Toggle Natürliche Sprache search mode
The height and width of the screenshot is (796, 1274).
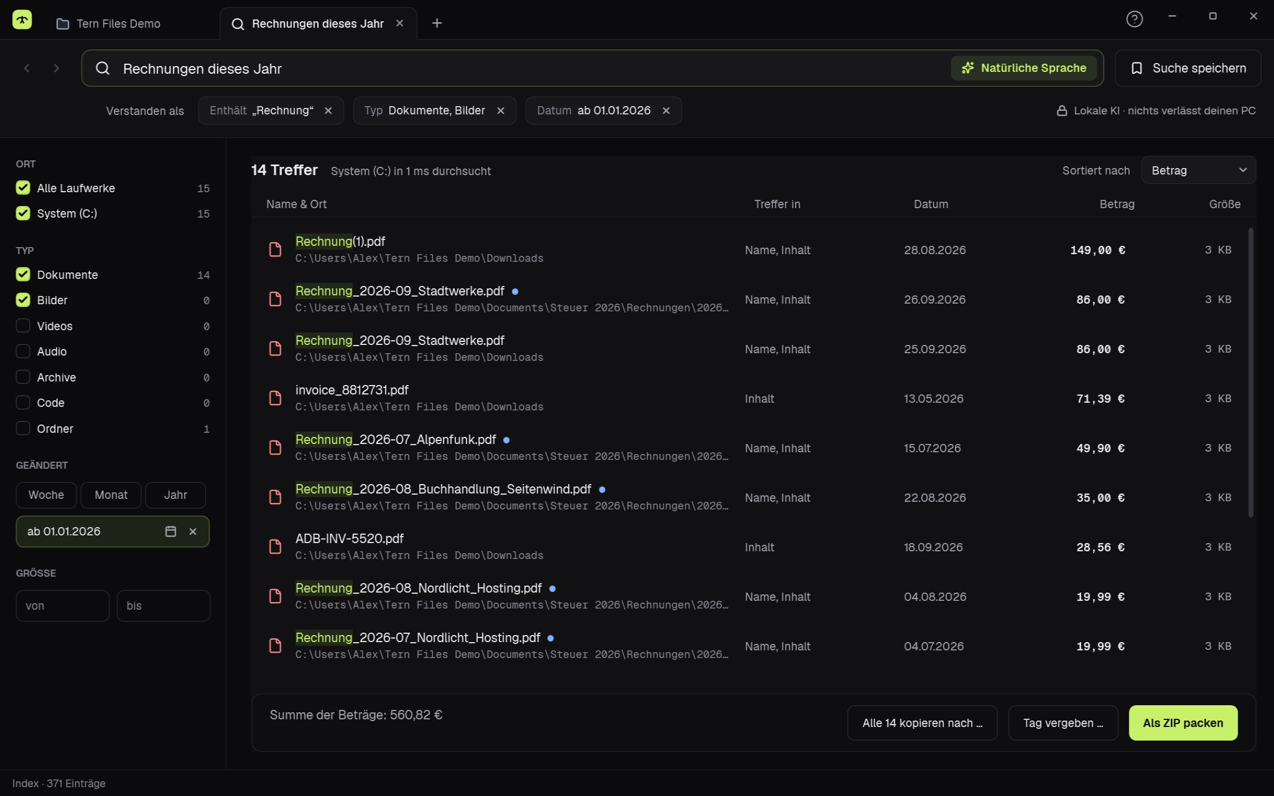[1023, 68]
